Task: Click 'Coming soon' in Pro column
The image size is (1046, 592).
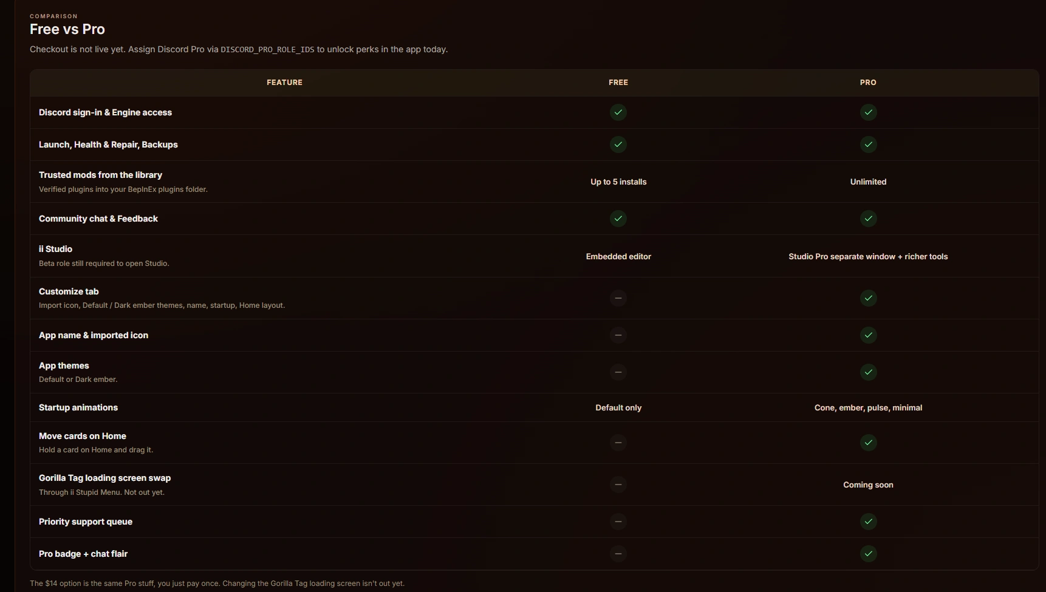Action: point(868,485)
